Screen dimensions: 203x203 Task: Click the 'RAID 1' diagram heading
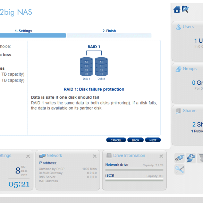click(x=94, y=47)
